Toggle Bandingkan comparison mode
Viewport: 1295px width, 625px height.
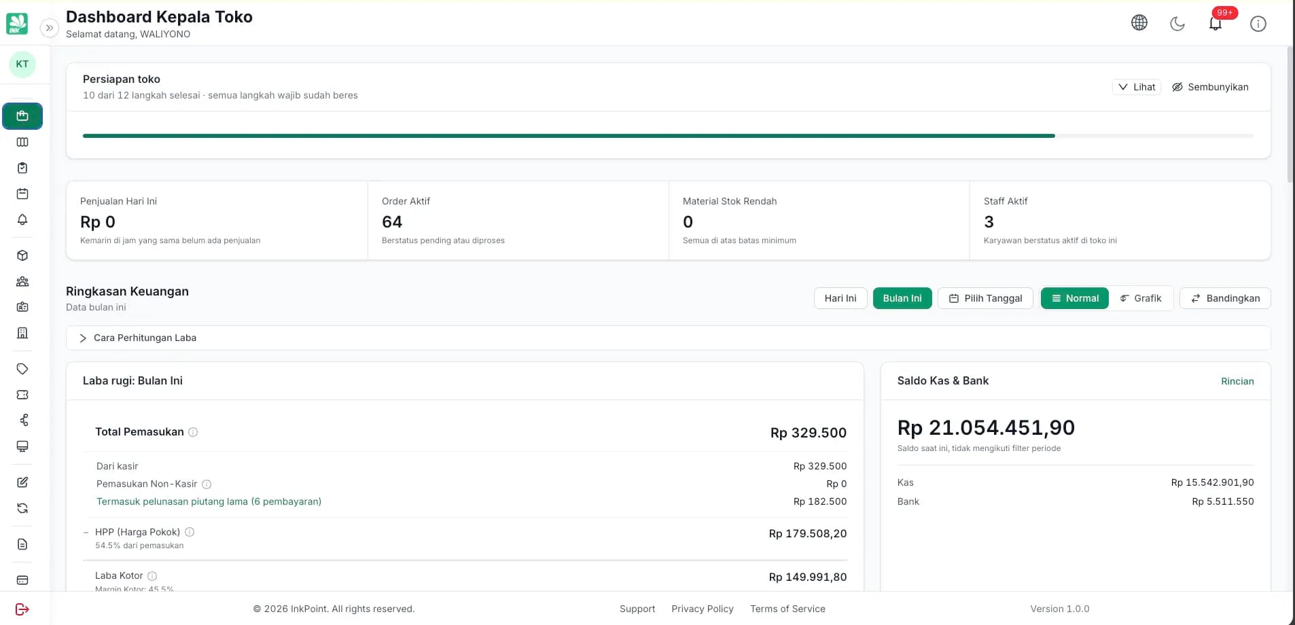(1225, 298)
